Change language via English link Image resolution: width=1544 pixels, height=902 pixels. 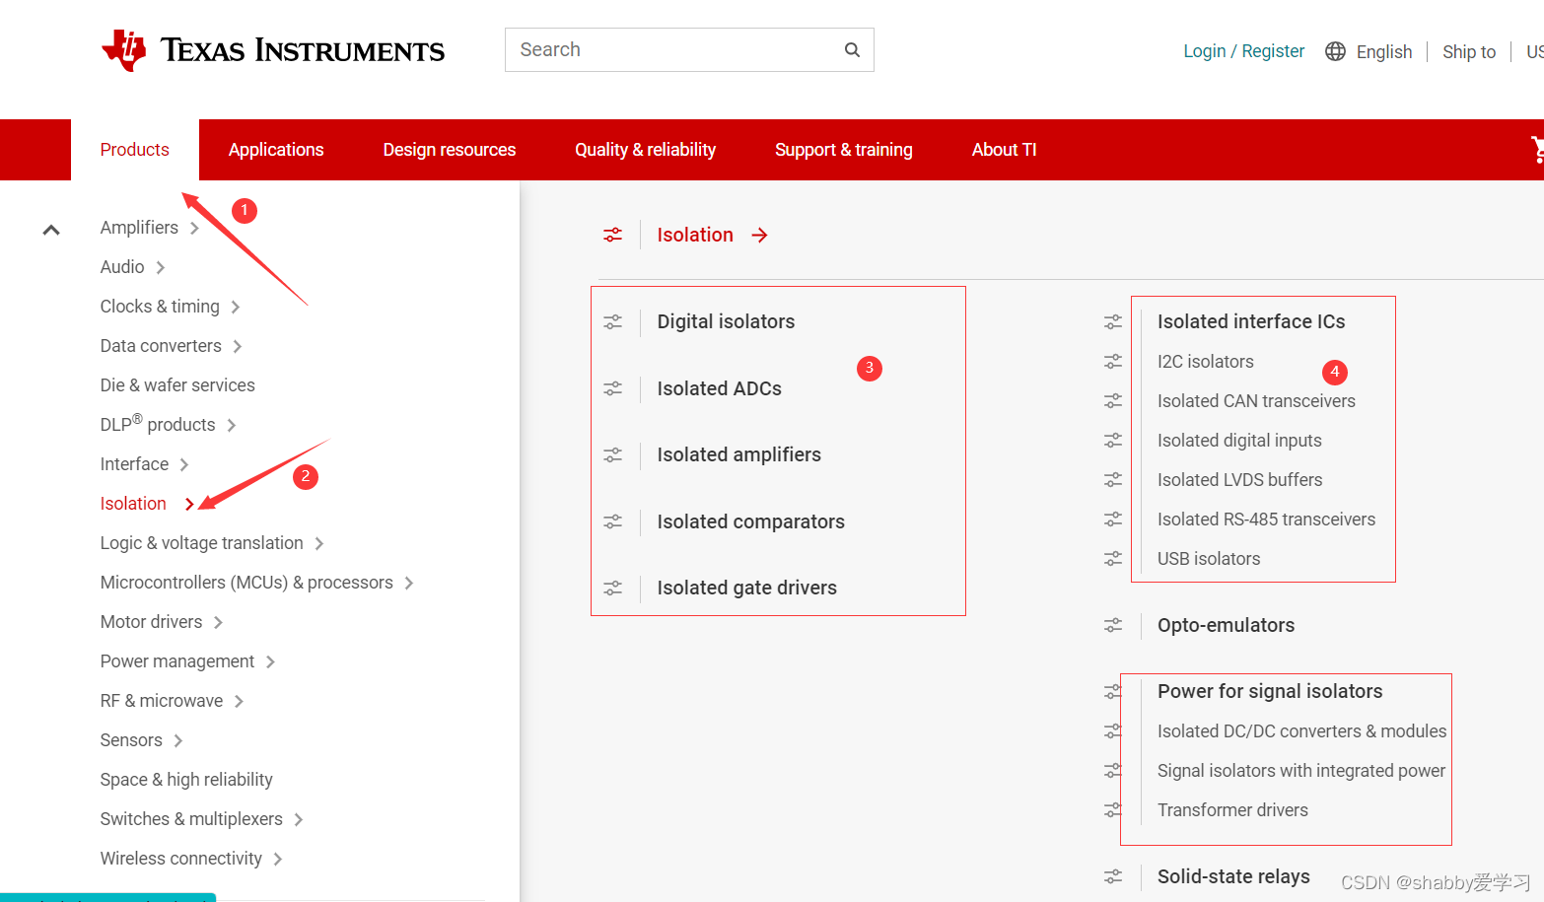1384,52
